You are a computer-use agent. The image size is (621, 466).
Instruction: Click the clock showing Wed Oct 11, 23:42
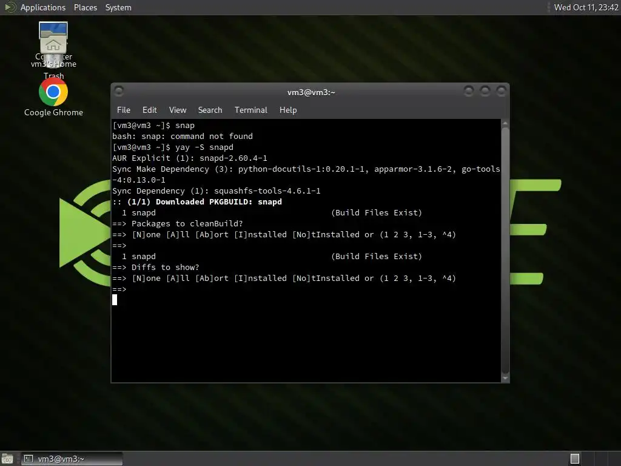586,7
